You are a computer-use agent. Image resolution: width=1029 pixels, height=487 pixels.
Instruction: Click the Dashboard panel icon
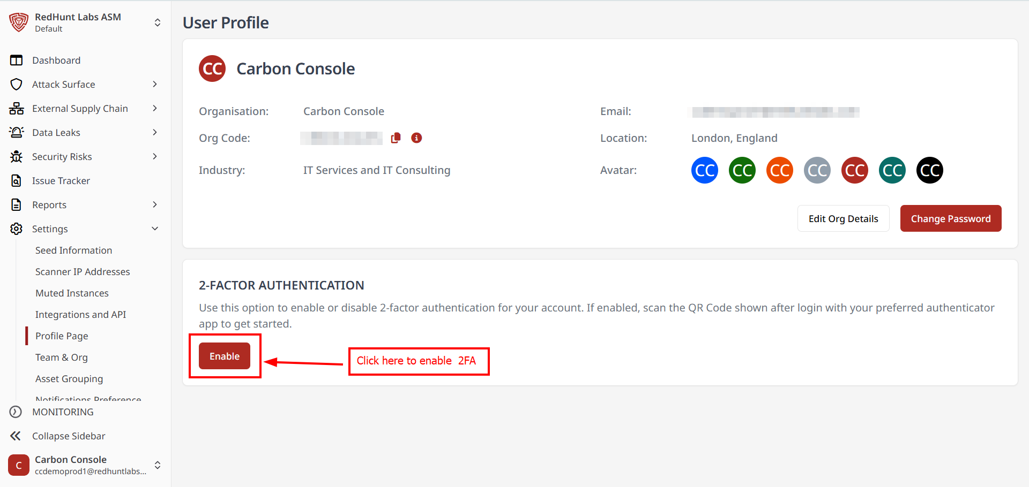pyautogui.click(x=17, y=60)
